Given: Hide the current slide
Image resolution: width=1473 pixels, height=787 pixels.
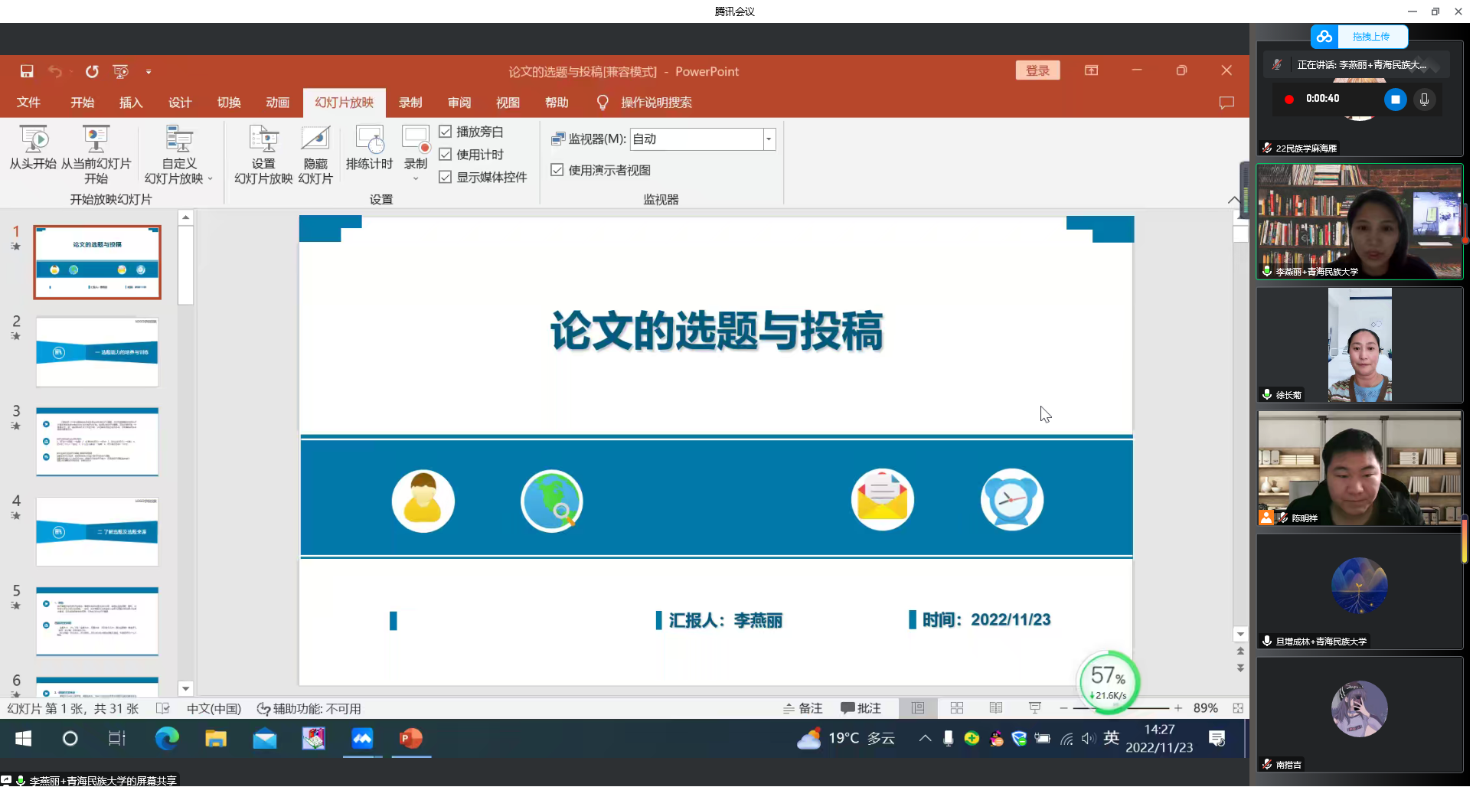Looking at the screenshot, I should coord(315,153).
